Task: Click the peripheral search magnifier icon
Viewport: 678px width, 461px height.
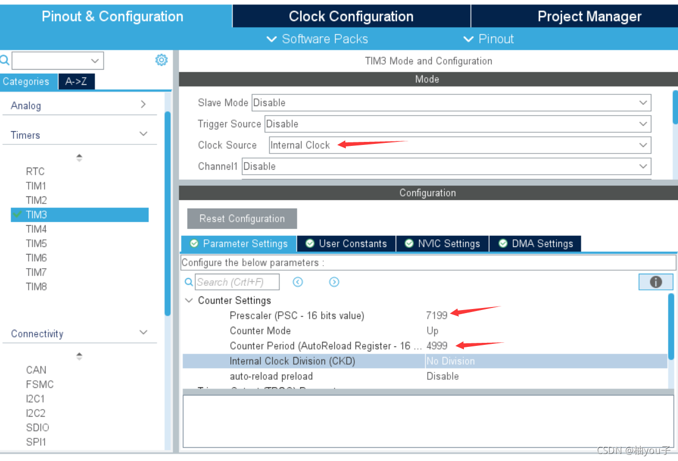Action: click(4, 61)
